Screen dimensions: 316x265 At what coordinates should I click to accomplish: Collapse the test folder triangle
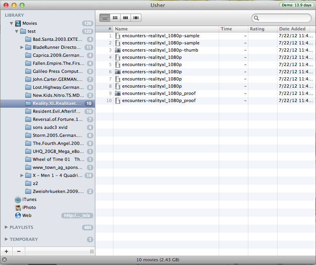17,31
